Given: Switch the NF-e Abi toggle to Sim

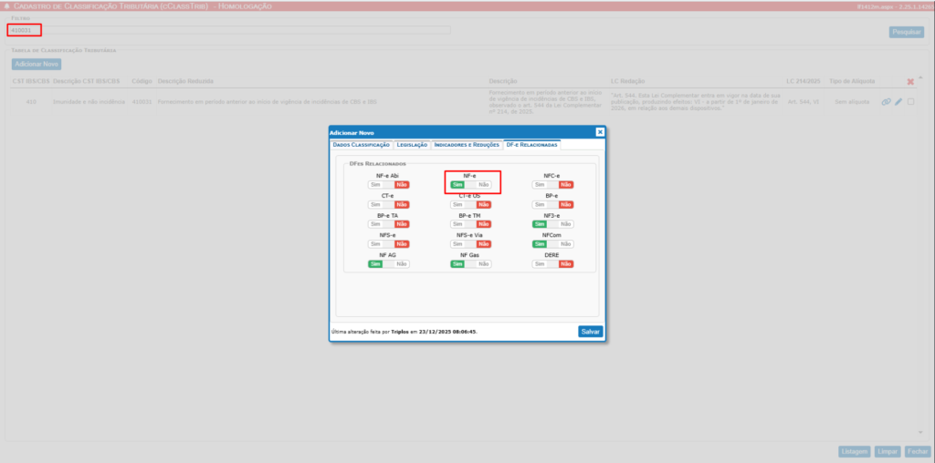Looking at the screenshot, I should click(389, 184).
